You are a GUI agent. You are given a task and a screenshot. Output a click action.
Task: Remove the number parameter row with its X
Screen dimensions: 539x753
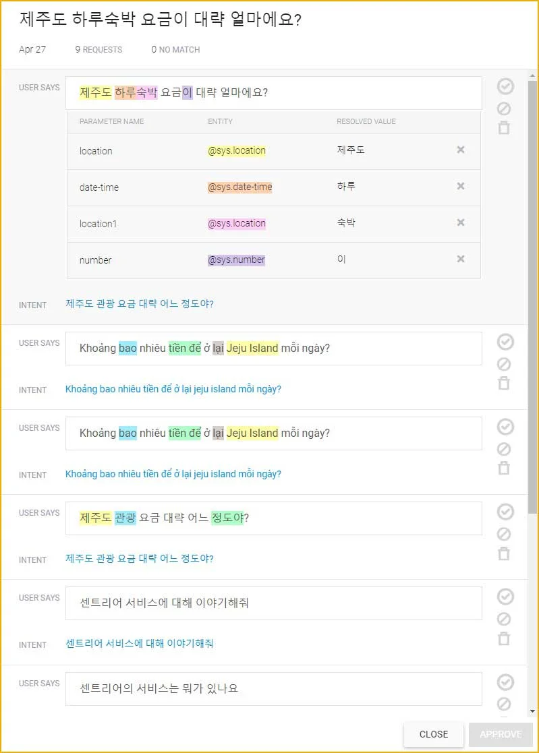(x=461, y=259)
